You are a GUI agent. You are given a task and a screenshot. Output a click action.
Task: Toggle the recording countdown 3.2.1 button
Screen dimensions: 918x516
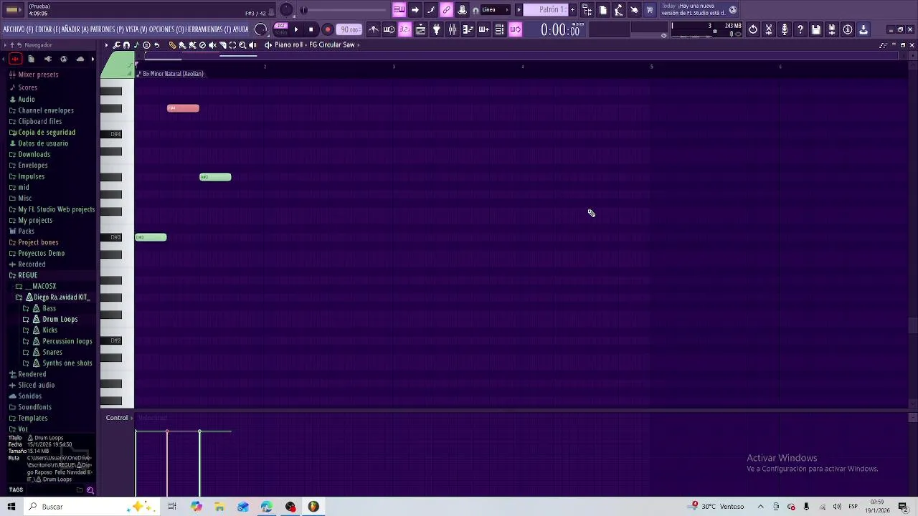click(x=404, y=29)
